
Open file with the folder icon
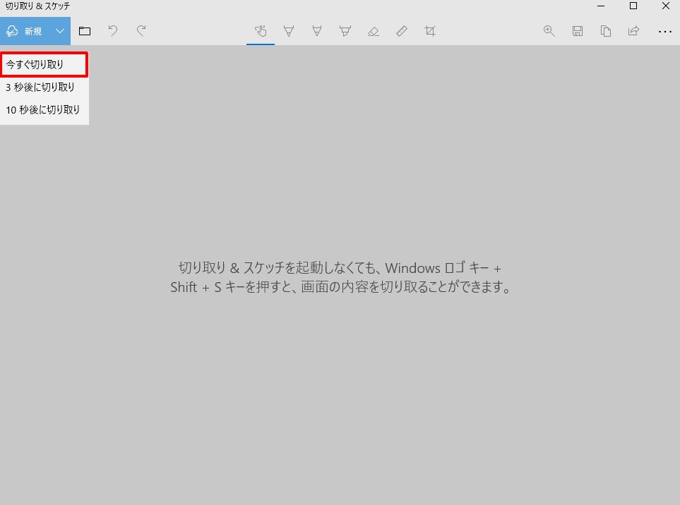click(85, 31)
